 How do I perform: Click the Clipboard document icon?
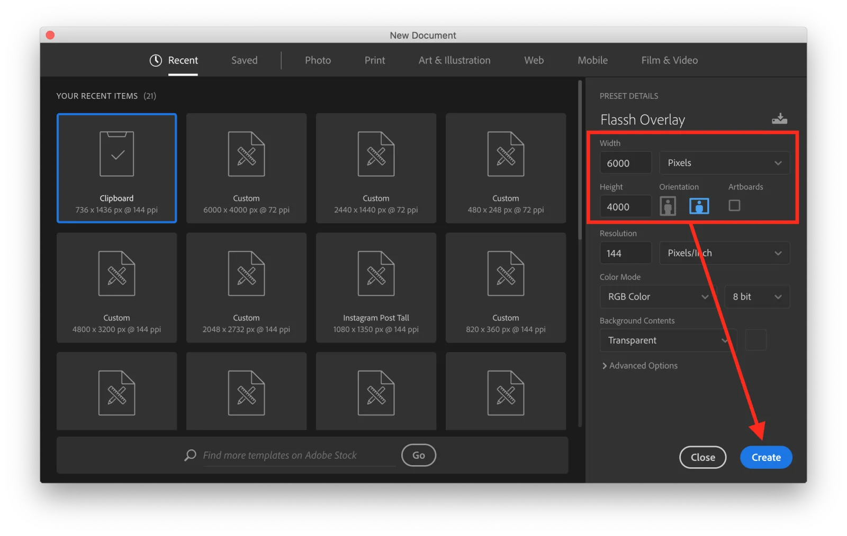(117, 153)
